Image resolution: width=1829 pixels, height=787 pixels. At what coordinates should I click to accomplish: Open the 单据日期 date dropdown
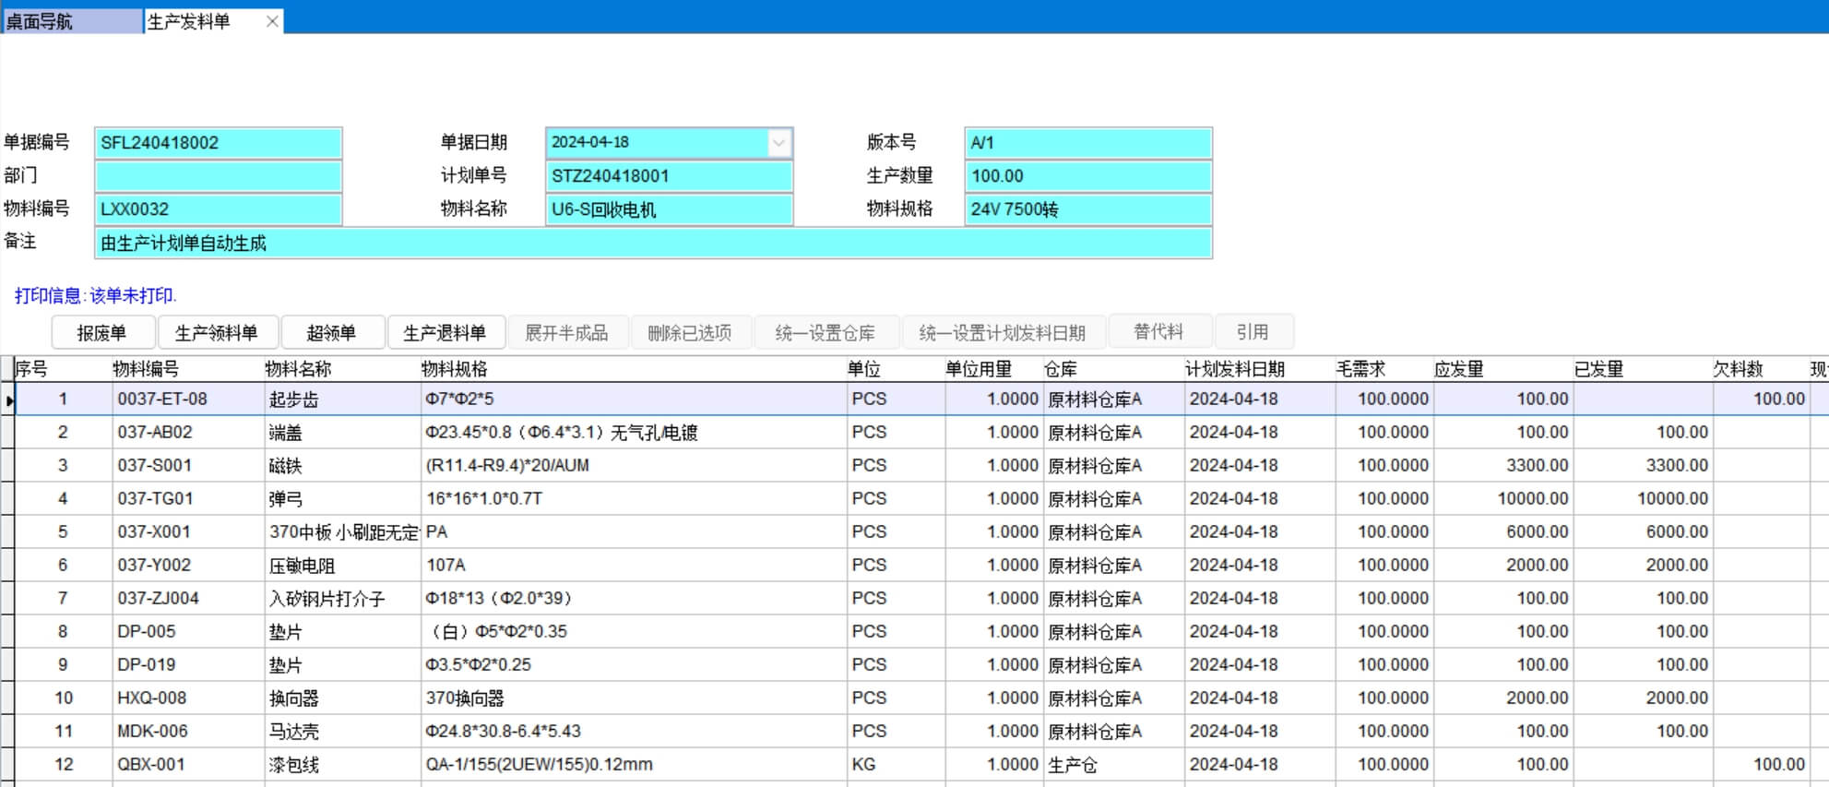click(778, 143)
